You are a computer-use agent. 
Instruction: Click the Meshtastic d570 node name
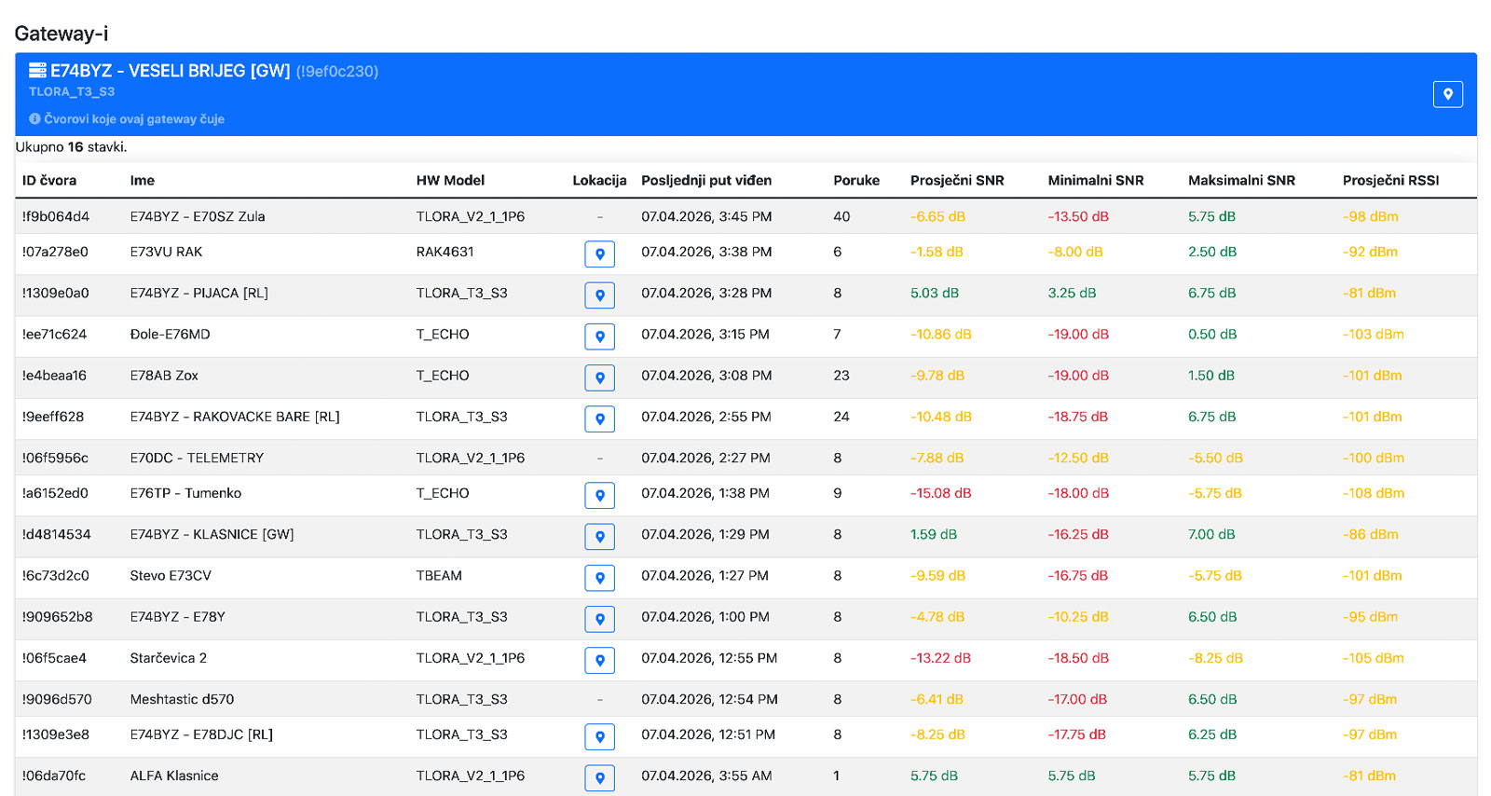pyautogui.click(x=182, y=699)
